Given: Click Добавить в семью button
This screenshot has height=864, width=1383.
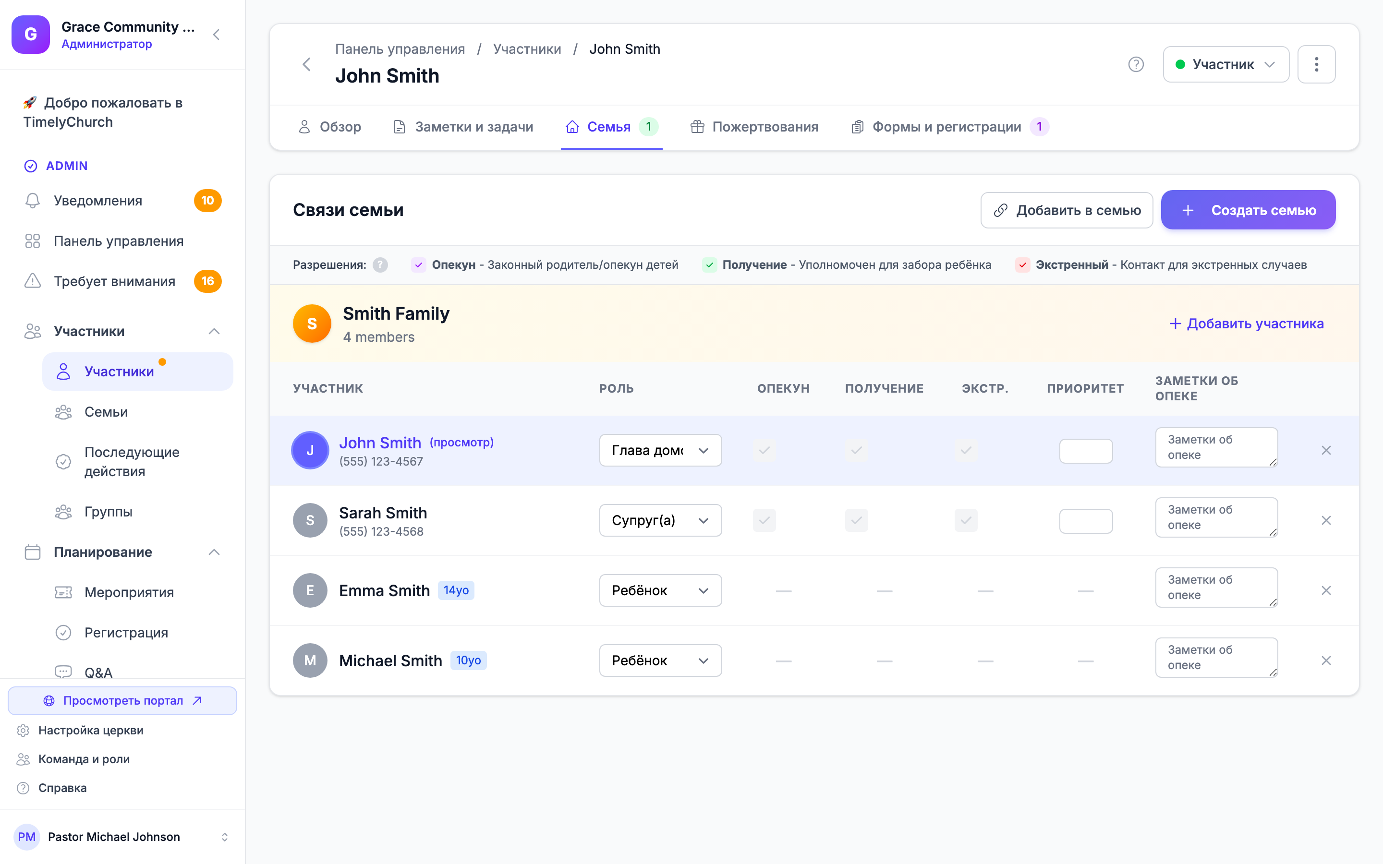Looking at the screenshot, I should tap(1067, 210).
